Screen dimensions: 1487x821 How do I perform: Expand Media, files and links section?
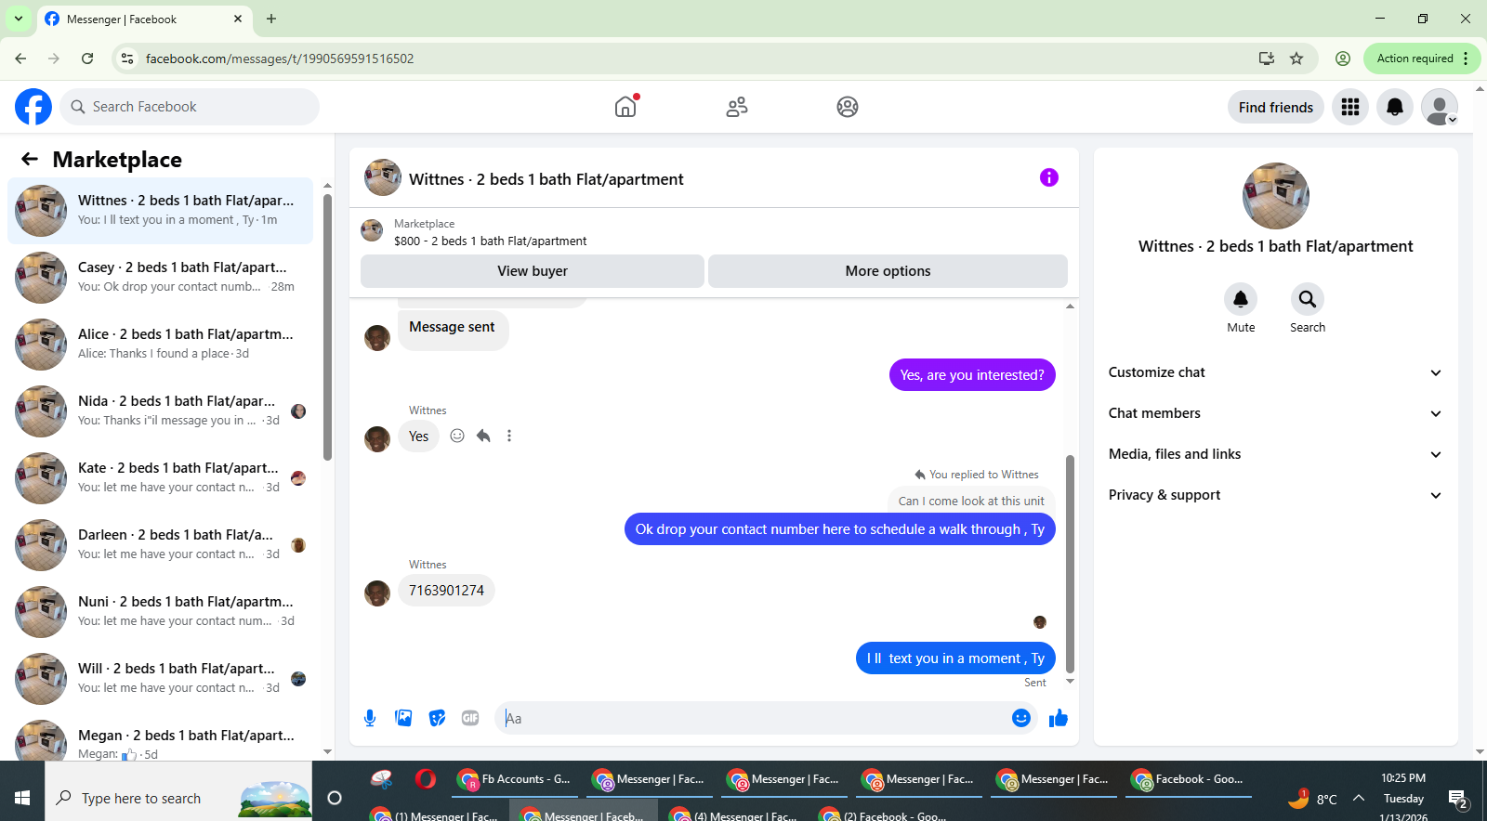coord(1275,454)
